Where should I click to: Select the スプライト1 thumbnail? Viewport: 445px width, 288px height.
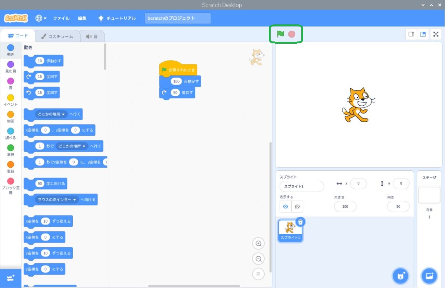290,231
